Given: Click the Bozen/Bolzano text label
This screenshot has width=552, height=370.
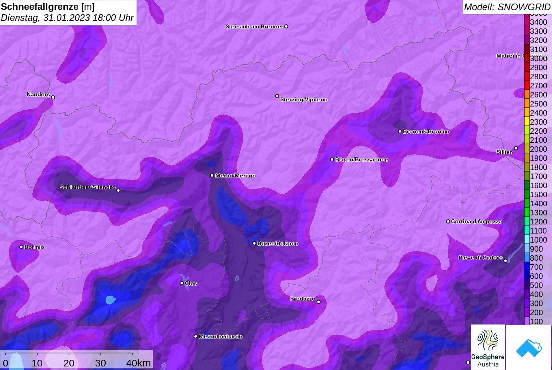Looking at the screenshot, I should 278,243.
